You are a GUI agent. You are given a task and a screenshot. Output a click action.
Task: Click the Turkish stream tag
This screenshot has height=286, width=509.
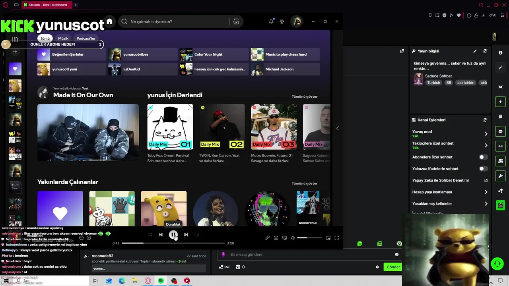click(433, 83)
